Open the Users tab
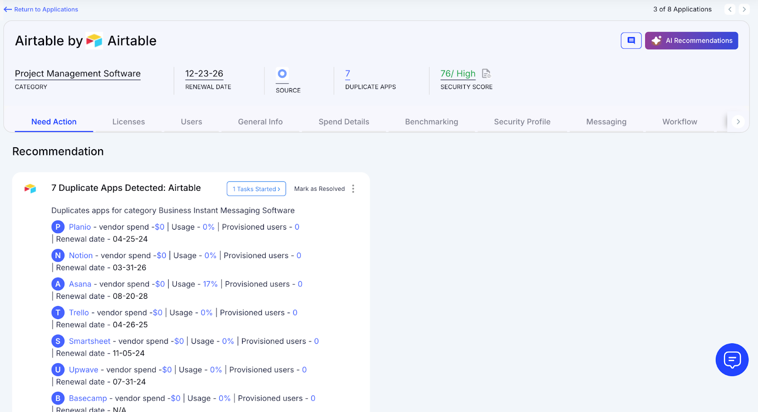 tap(191, 122)
